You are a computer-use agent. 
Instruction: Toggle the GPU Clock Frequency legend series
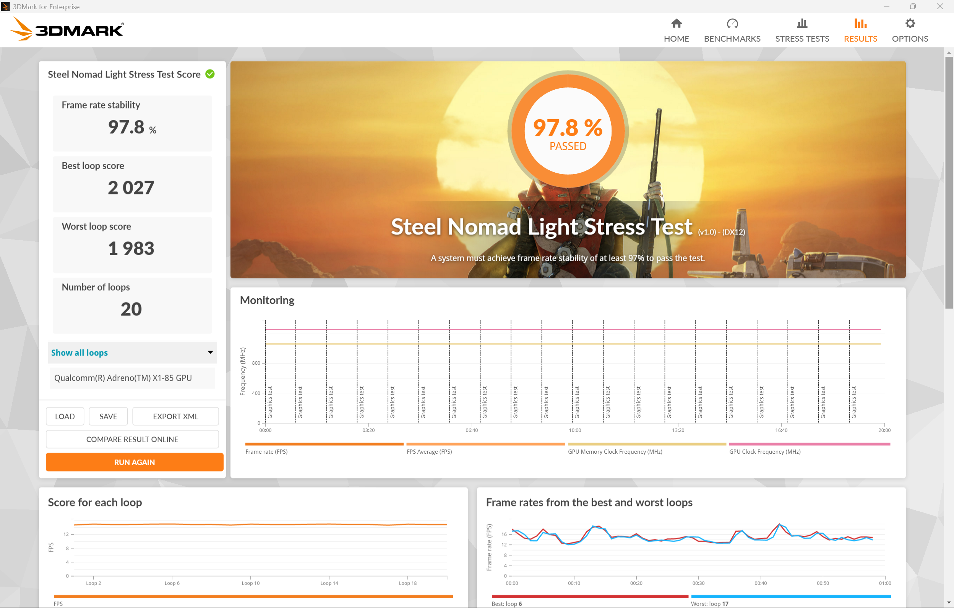coord(764,451)
